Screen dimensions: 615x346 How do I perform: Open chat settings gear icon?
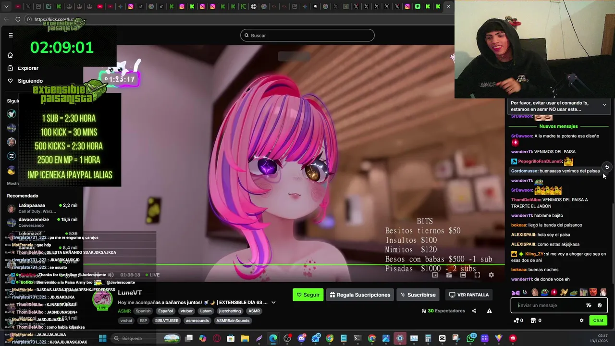click(x=581, y=321)
